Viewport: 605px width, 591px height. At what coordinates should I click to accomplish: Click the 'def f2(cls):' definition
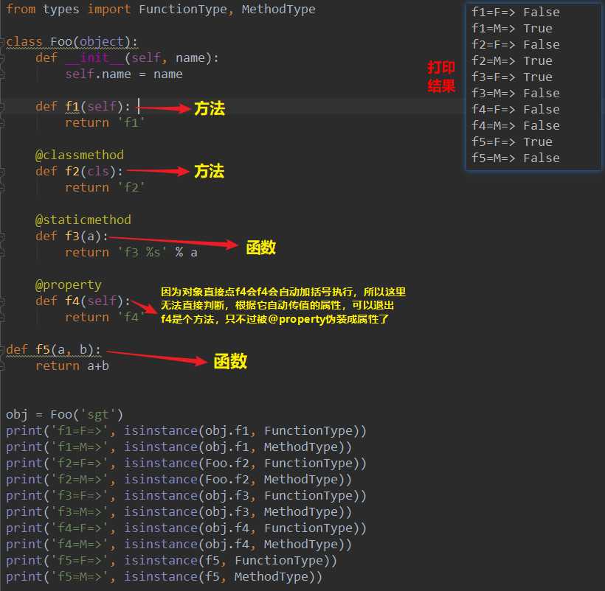(x=79, y=171)
